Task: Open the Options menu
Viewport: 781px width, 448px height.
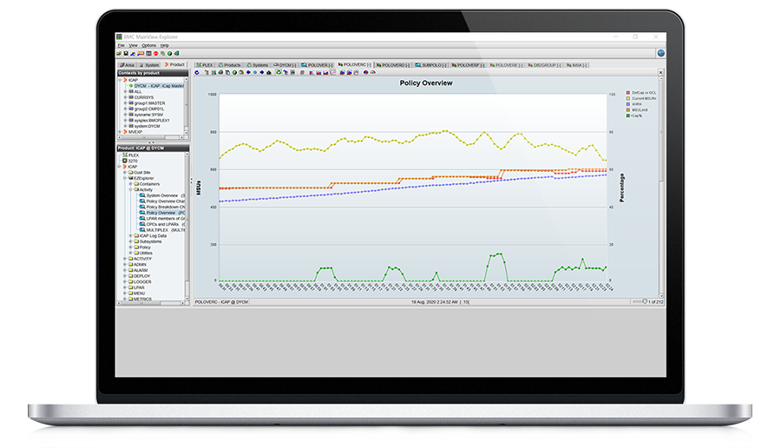Action: 148,45
